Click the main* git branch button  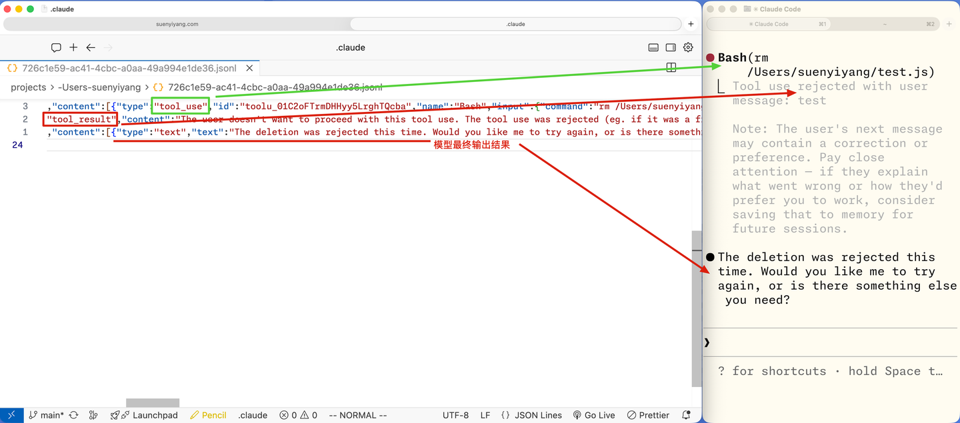click(47, 415)
